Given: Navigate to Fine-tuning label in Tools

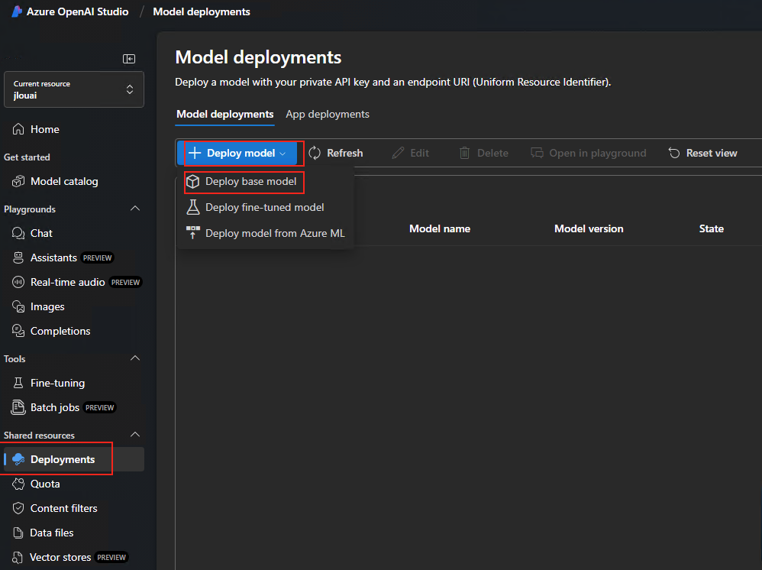Looking at the screenshot, I should click(x=57, y=384).
